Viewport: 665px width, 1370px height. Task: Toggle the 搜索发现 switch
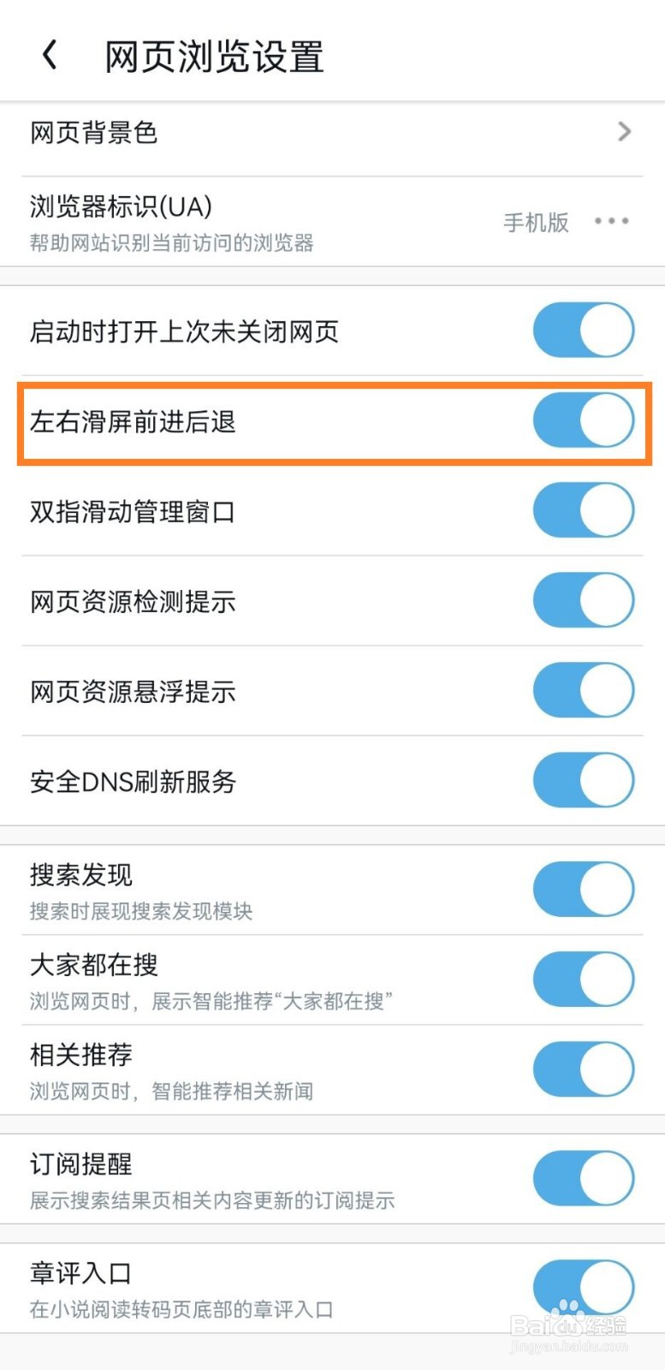tap(583, 890)
